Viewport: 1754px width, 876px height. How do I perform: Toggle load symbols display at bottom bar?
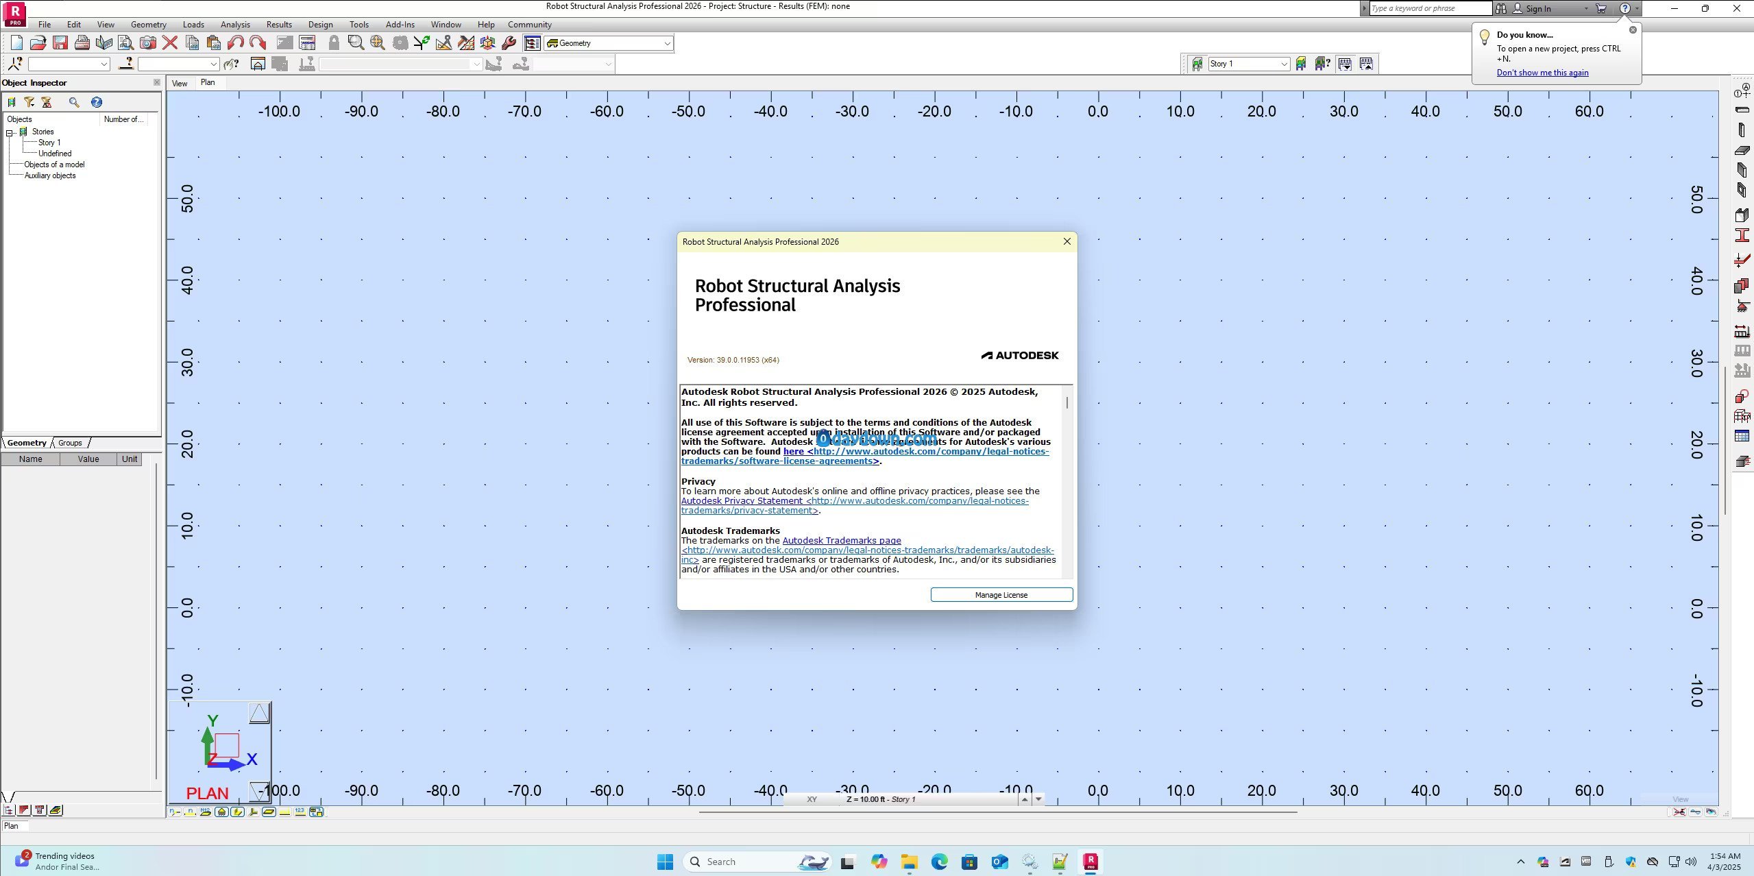click(284, 812)
